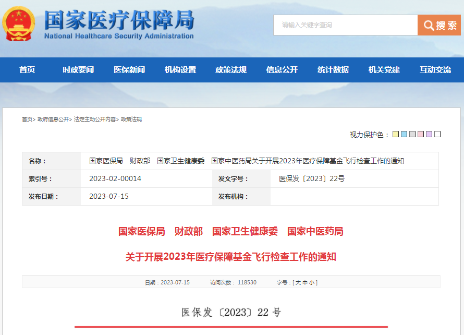Click the 法定主动公开内容 breadcrumb link

pyautogui.click(x=95, y=119)
